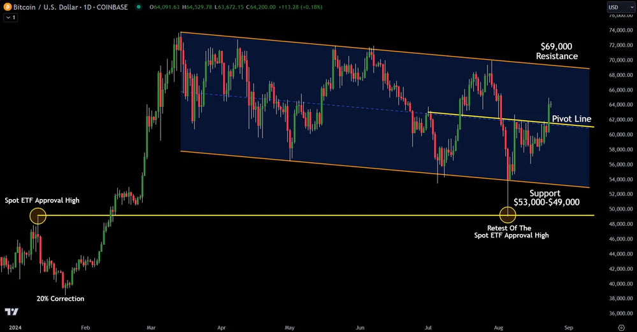This screenshot has height=332, width=637.
Task: Click 60,000.00 on the price scale
Action: [x=620, y=135]
